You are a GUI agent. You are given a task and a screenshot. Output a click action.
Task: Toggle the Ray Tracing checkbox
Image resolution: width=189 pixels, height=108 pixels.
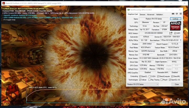(150, 80)
